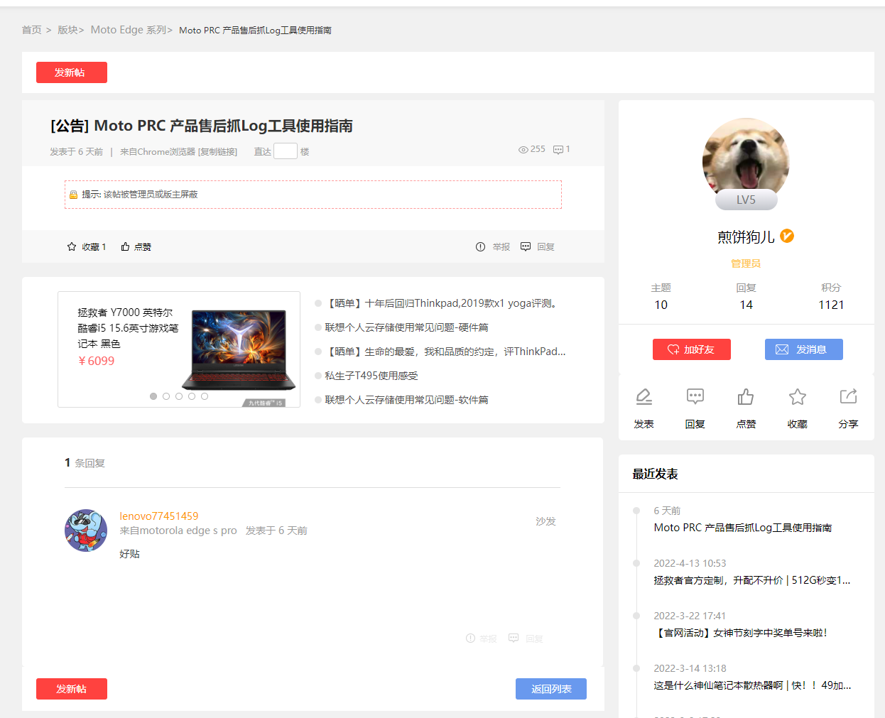Open 私生子T495使用感受 article
Image resolution: width=885 pixels, height=718 pixels.
[371, 376]
